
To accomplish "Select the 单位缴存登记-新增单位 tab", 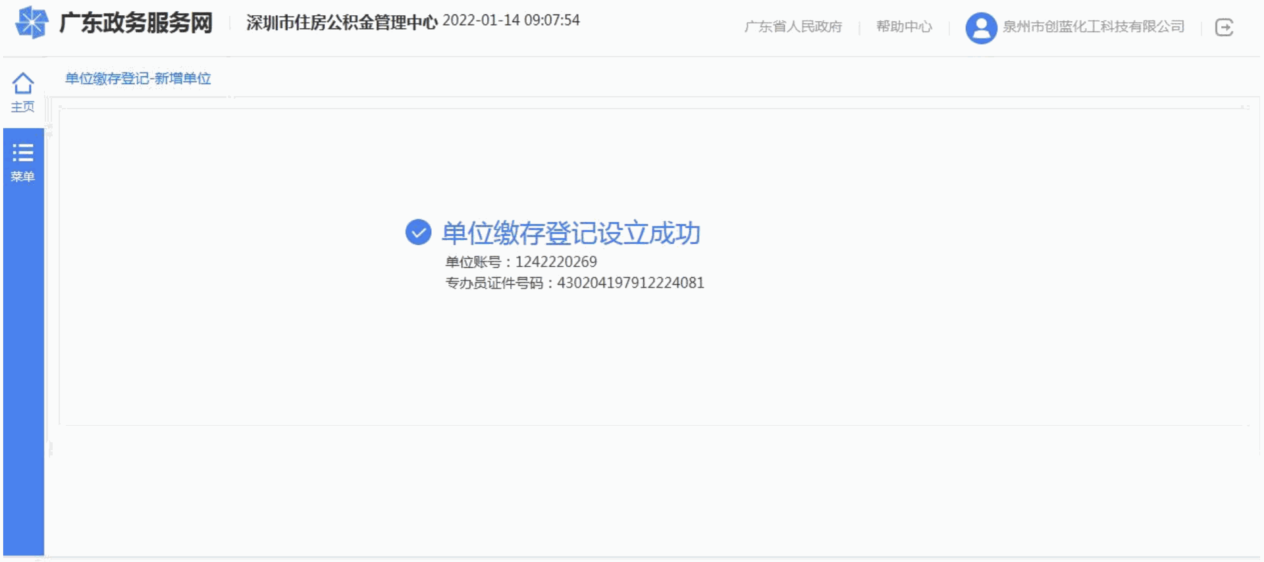I will coord(138,79).
